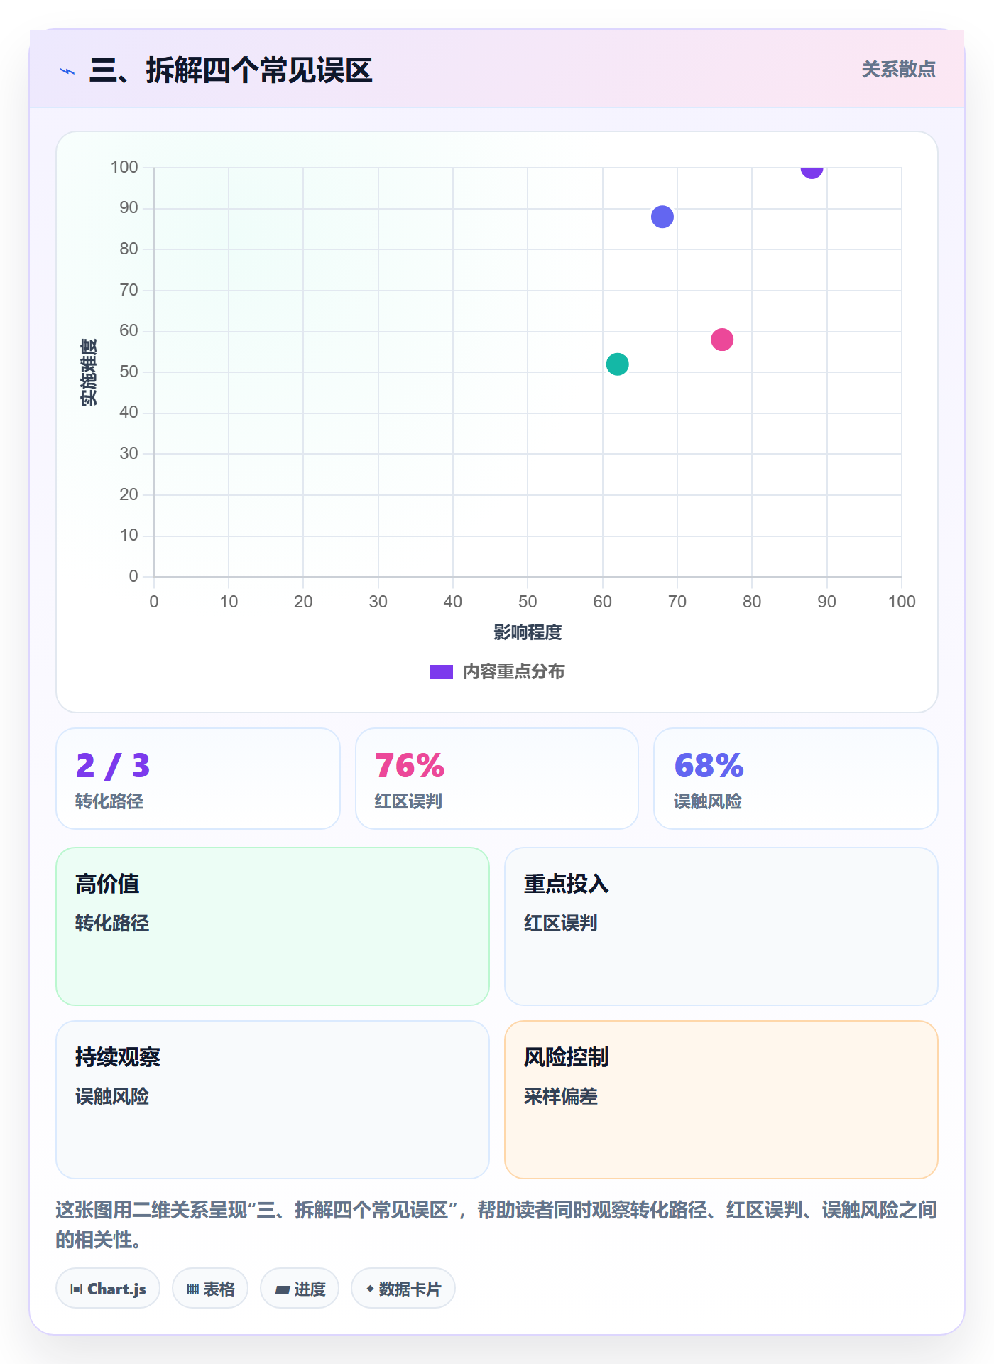Open the 关系散点 label in header
The height and width of the screenshot is (1364, 994).
898,69
